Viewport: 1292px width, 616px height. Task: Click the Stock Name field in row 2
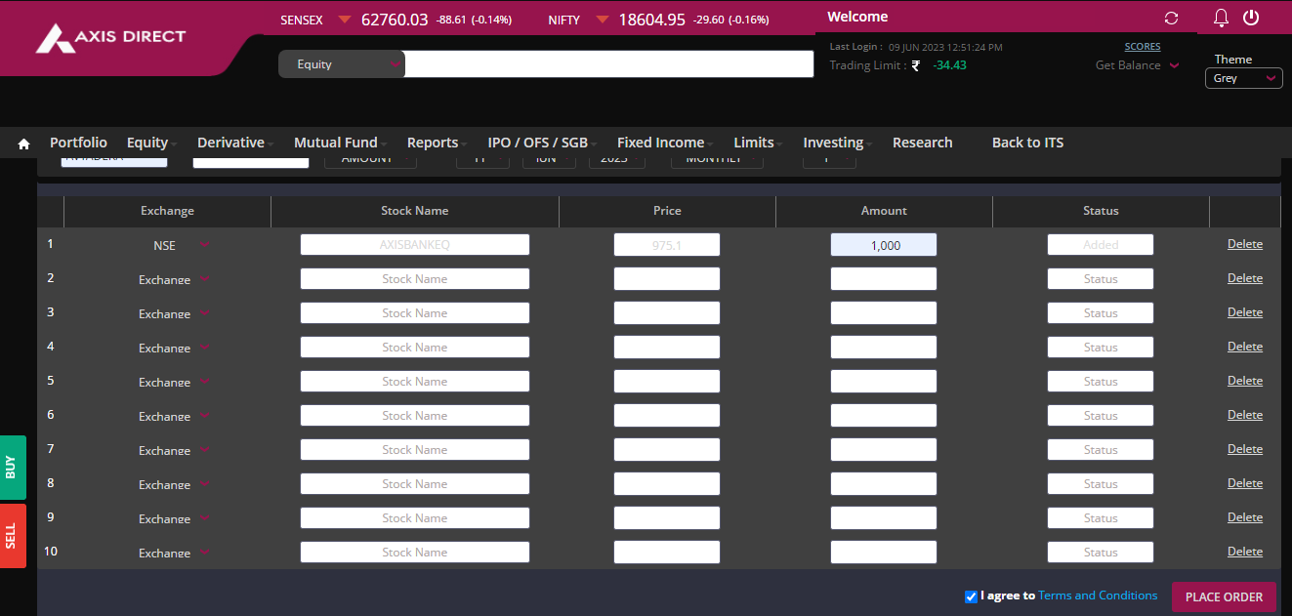[415, 279]
